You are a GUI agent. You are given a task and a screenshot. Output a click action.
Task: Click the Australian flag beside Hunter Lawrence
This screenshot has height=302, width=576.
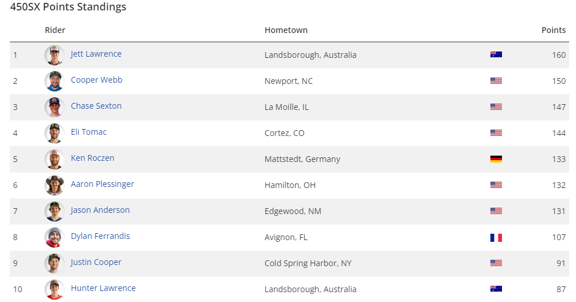pos(496,289)
